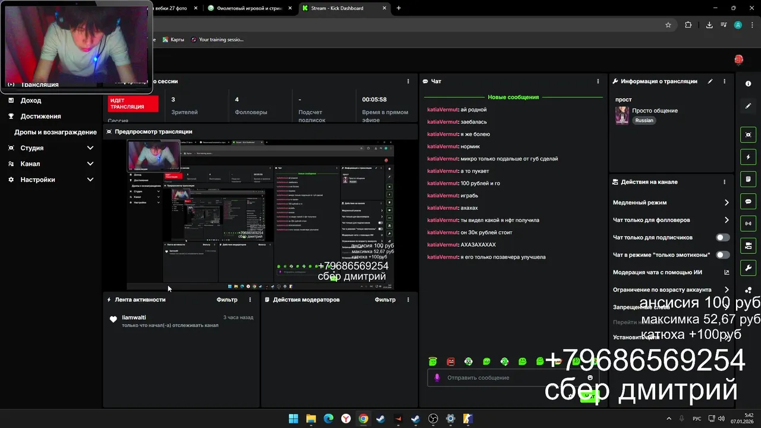Click the broadcast signal icon in right sidebar
The height and width of the screenshot is (428, 761).
coord(748,224)
